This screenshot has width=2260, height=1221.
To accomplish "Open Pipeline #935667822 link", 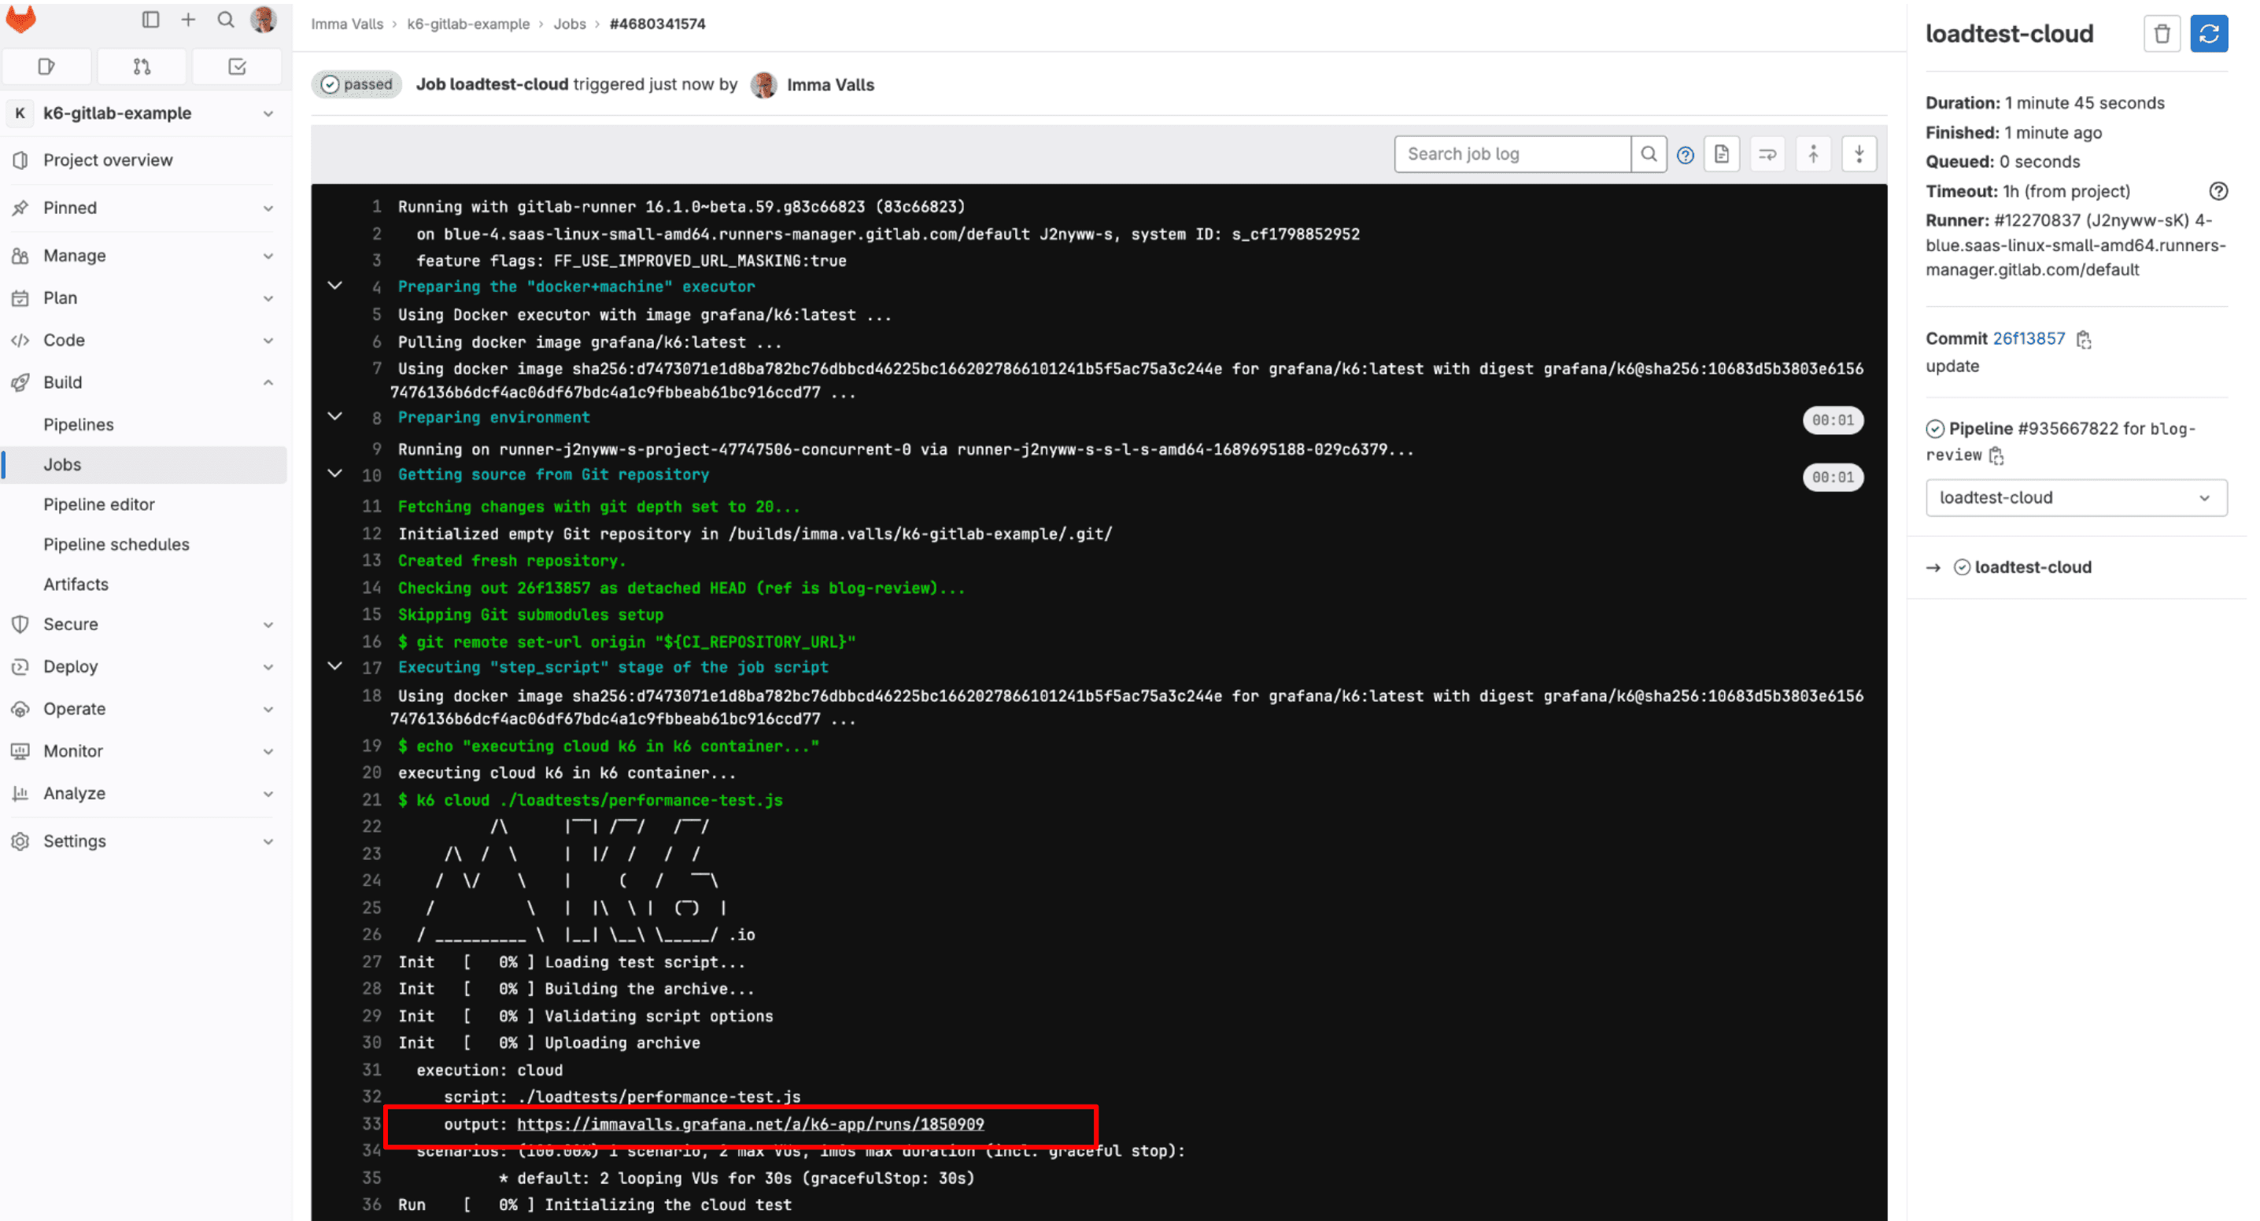I will point(2061,429).
